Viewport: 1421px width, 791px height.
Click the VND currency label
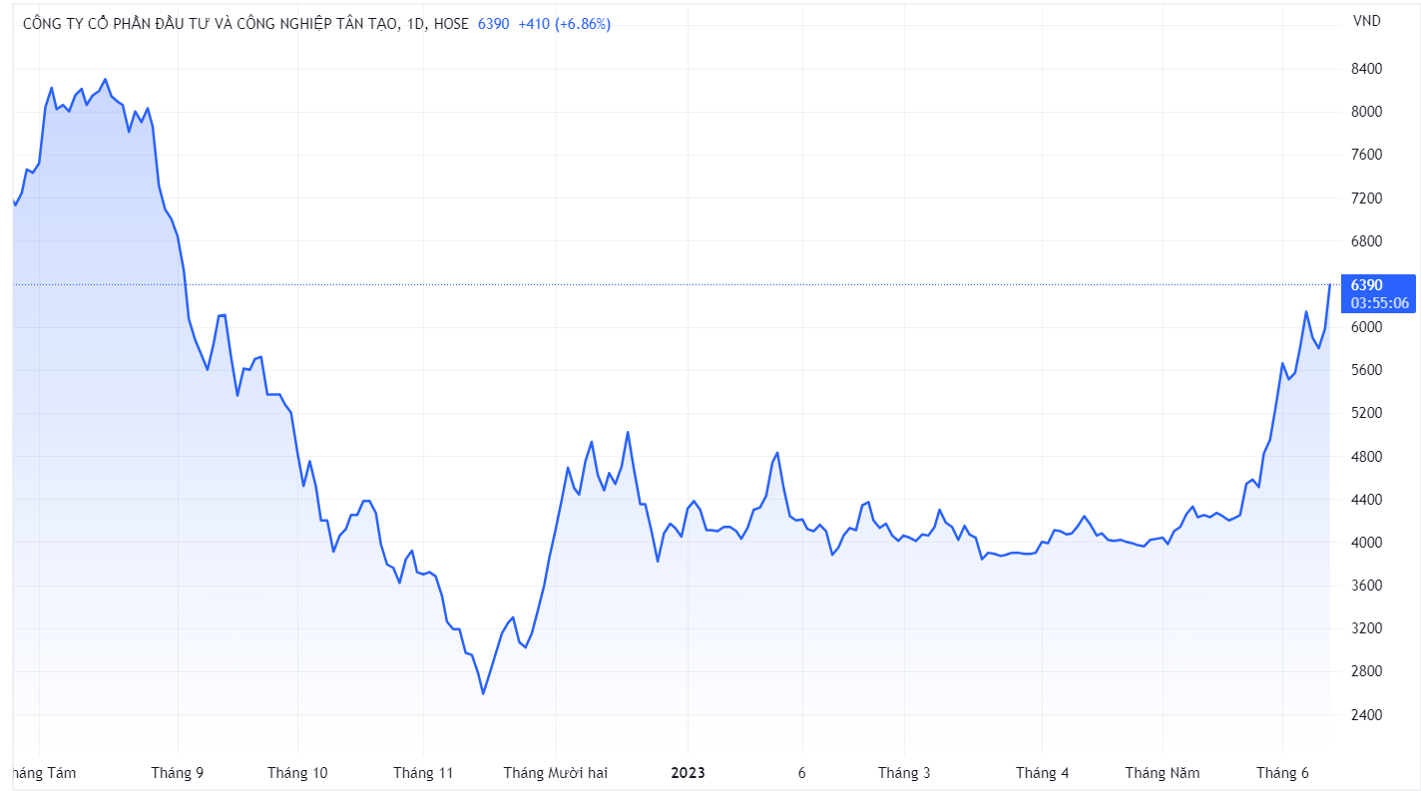click(x=1366, y=21)
